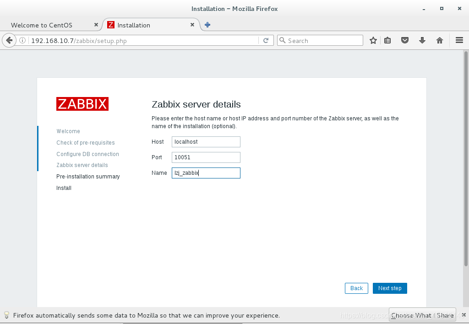Screen dimensions: 469x324
Task: Go to the Firefox home page icon
Action: point(439,40)
